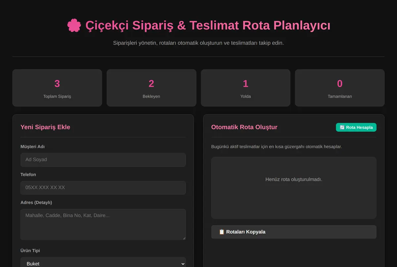Focus the Müşteri Adı input field

pos(103,160)
